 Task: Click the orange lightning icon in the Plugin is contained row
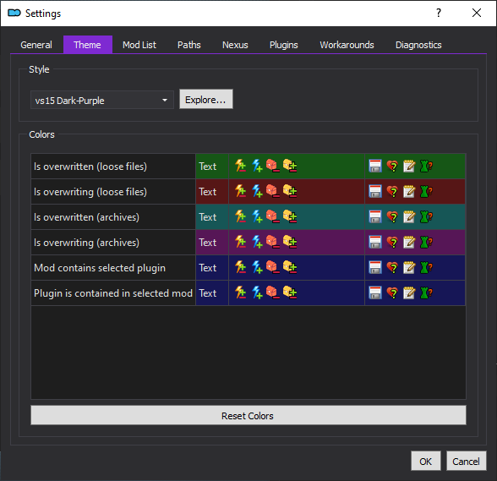[241, 292]
